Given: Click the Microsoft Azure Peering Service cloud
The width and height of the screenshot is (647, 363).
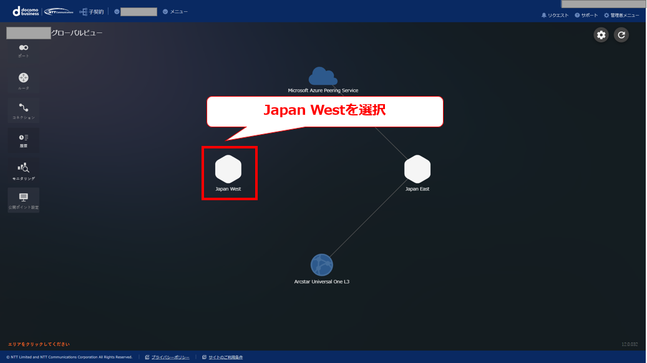Looking at the screenshot, I should tap(323, 76).
